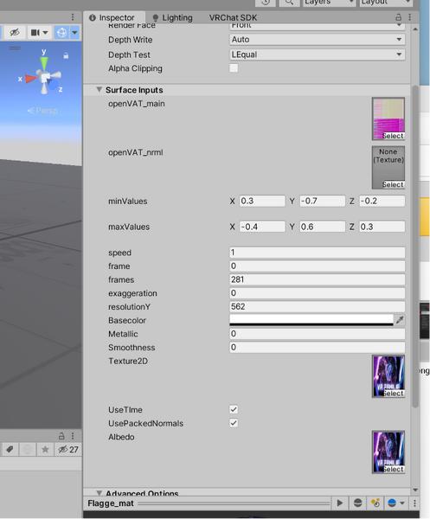Click Select on Texture2D slot

click(393, 394)
